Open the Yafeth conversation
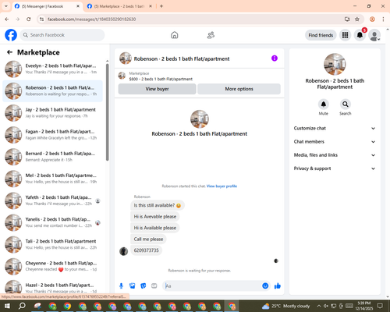The width and height of the screenshot is (390, 312). [x=52, y=200]
